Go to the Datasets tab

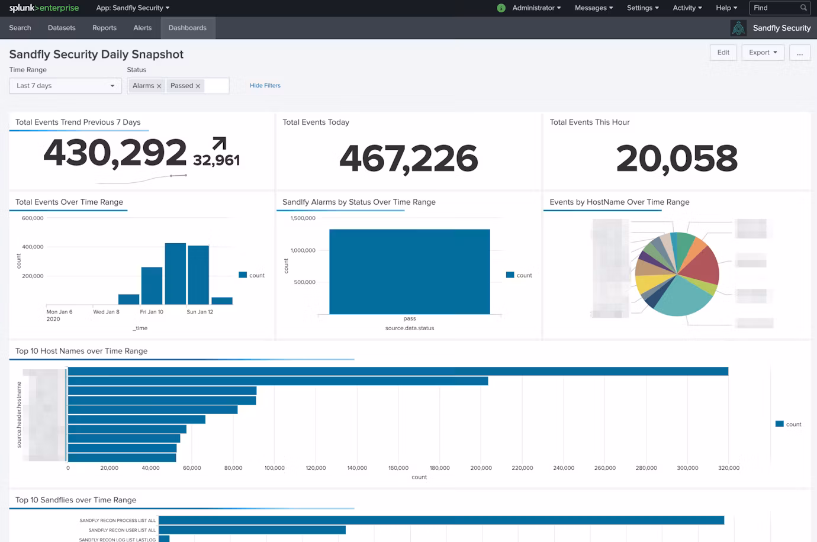coord(62,28)
